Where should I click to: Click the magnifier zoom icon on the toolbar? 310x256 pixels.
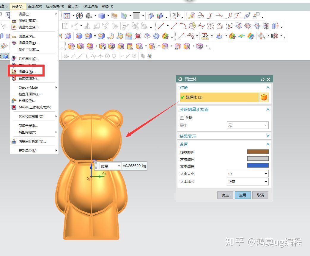pyautogui.click(x=261, y=36)
